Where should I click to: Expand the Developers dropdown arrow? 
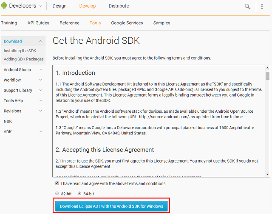click(41, 6)
